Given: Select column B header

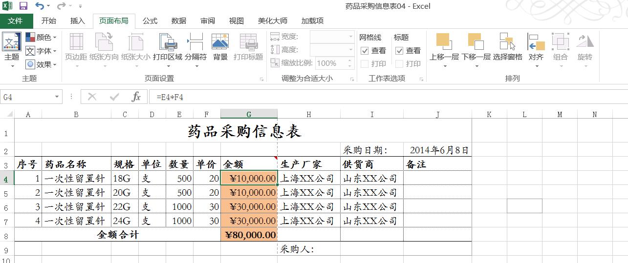Looking at the screenshot, I should [76, 114].
